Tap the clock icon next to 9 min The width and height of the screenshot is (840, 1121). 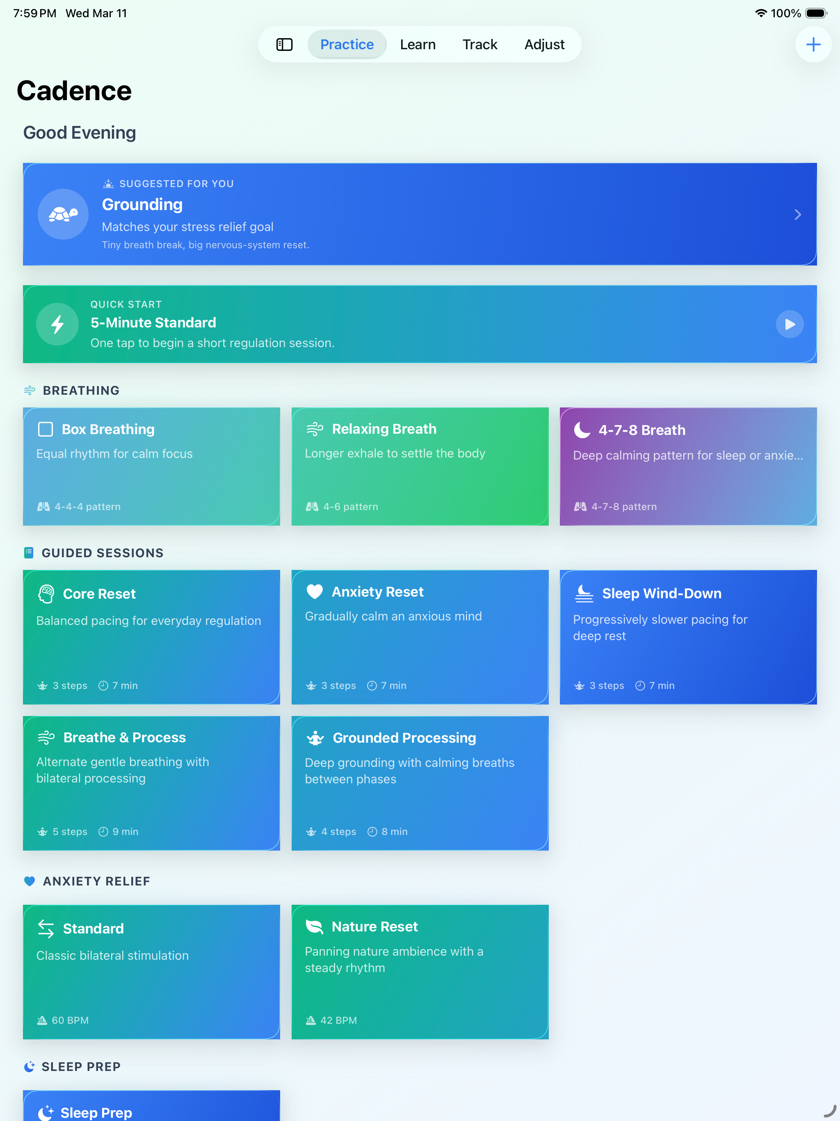103,832
